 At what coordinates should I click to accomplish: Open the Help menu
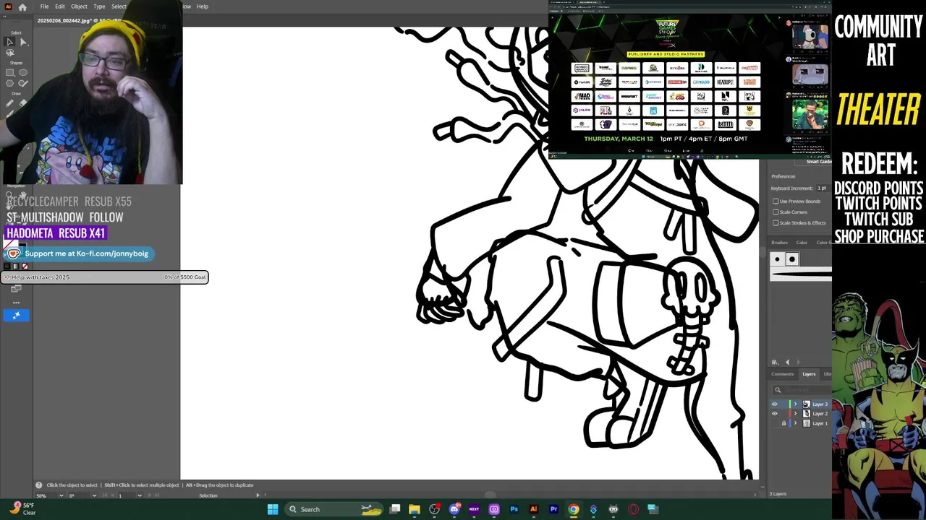pyautogui.click(x=203, y=6)
